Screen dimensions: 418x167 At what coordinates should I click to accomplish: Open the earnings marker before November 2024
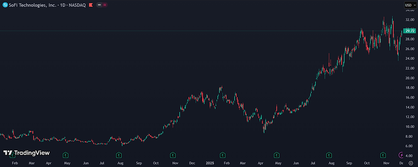coord(173,155)
